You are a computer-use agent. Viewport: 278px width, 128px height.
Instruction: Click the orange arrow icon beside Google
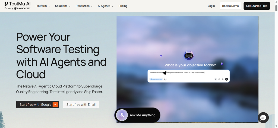[55, 104]
